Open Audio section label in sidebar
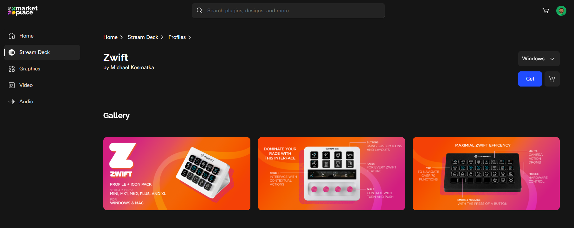The width and height of the screenshot is (574, 228). [26, 102]
